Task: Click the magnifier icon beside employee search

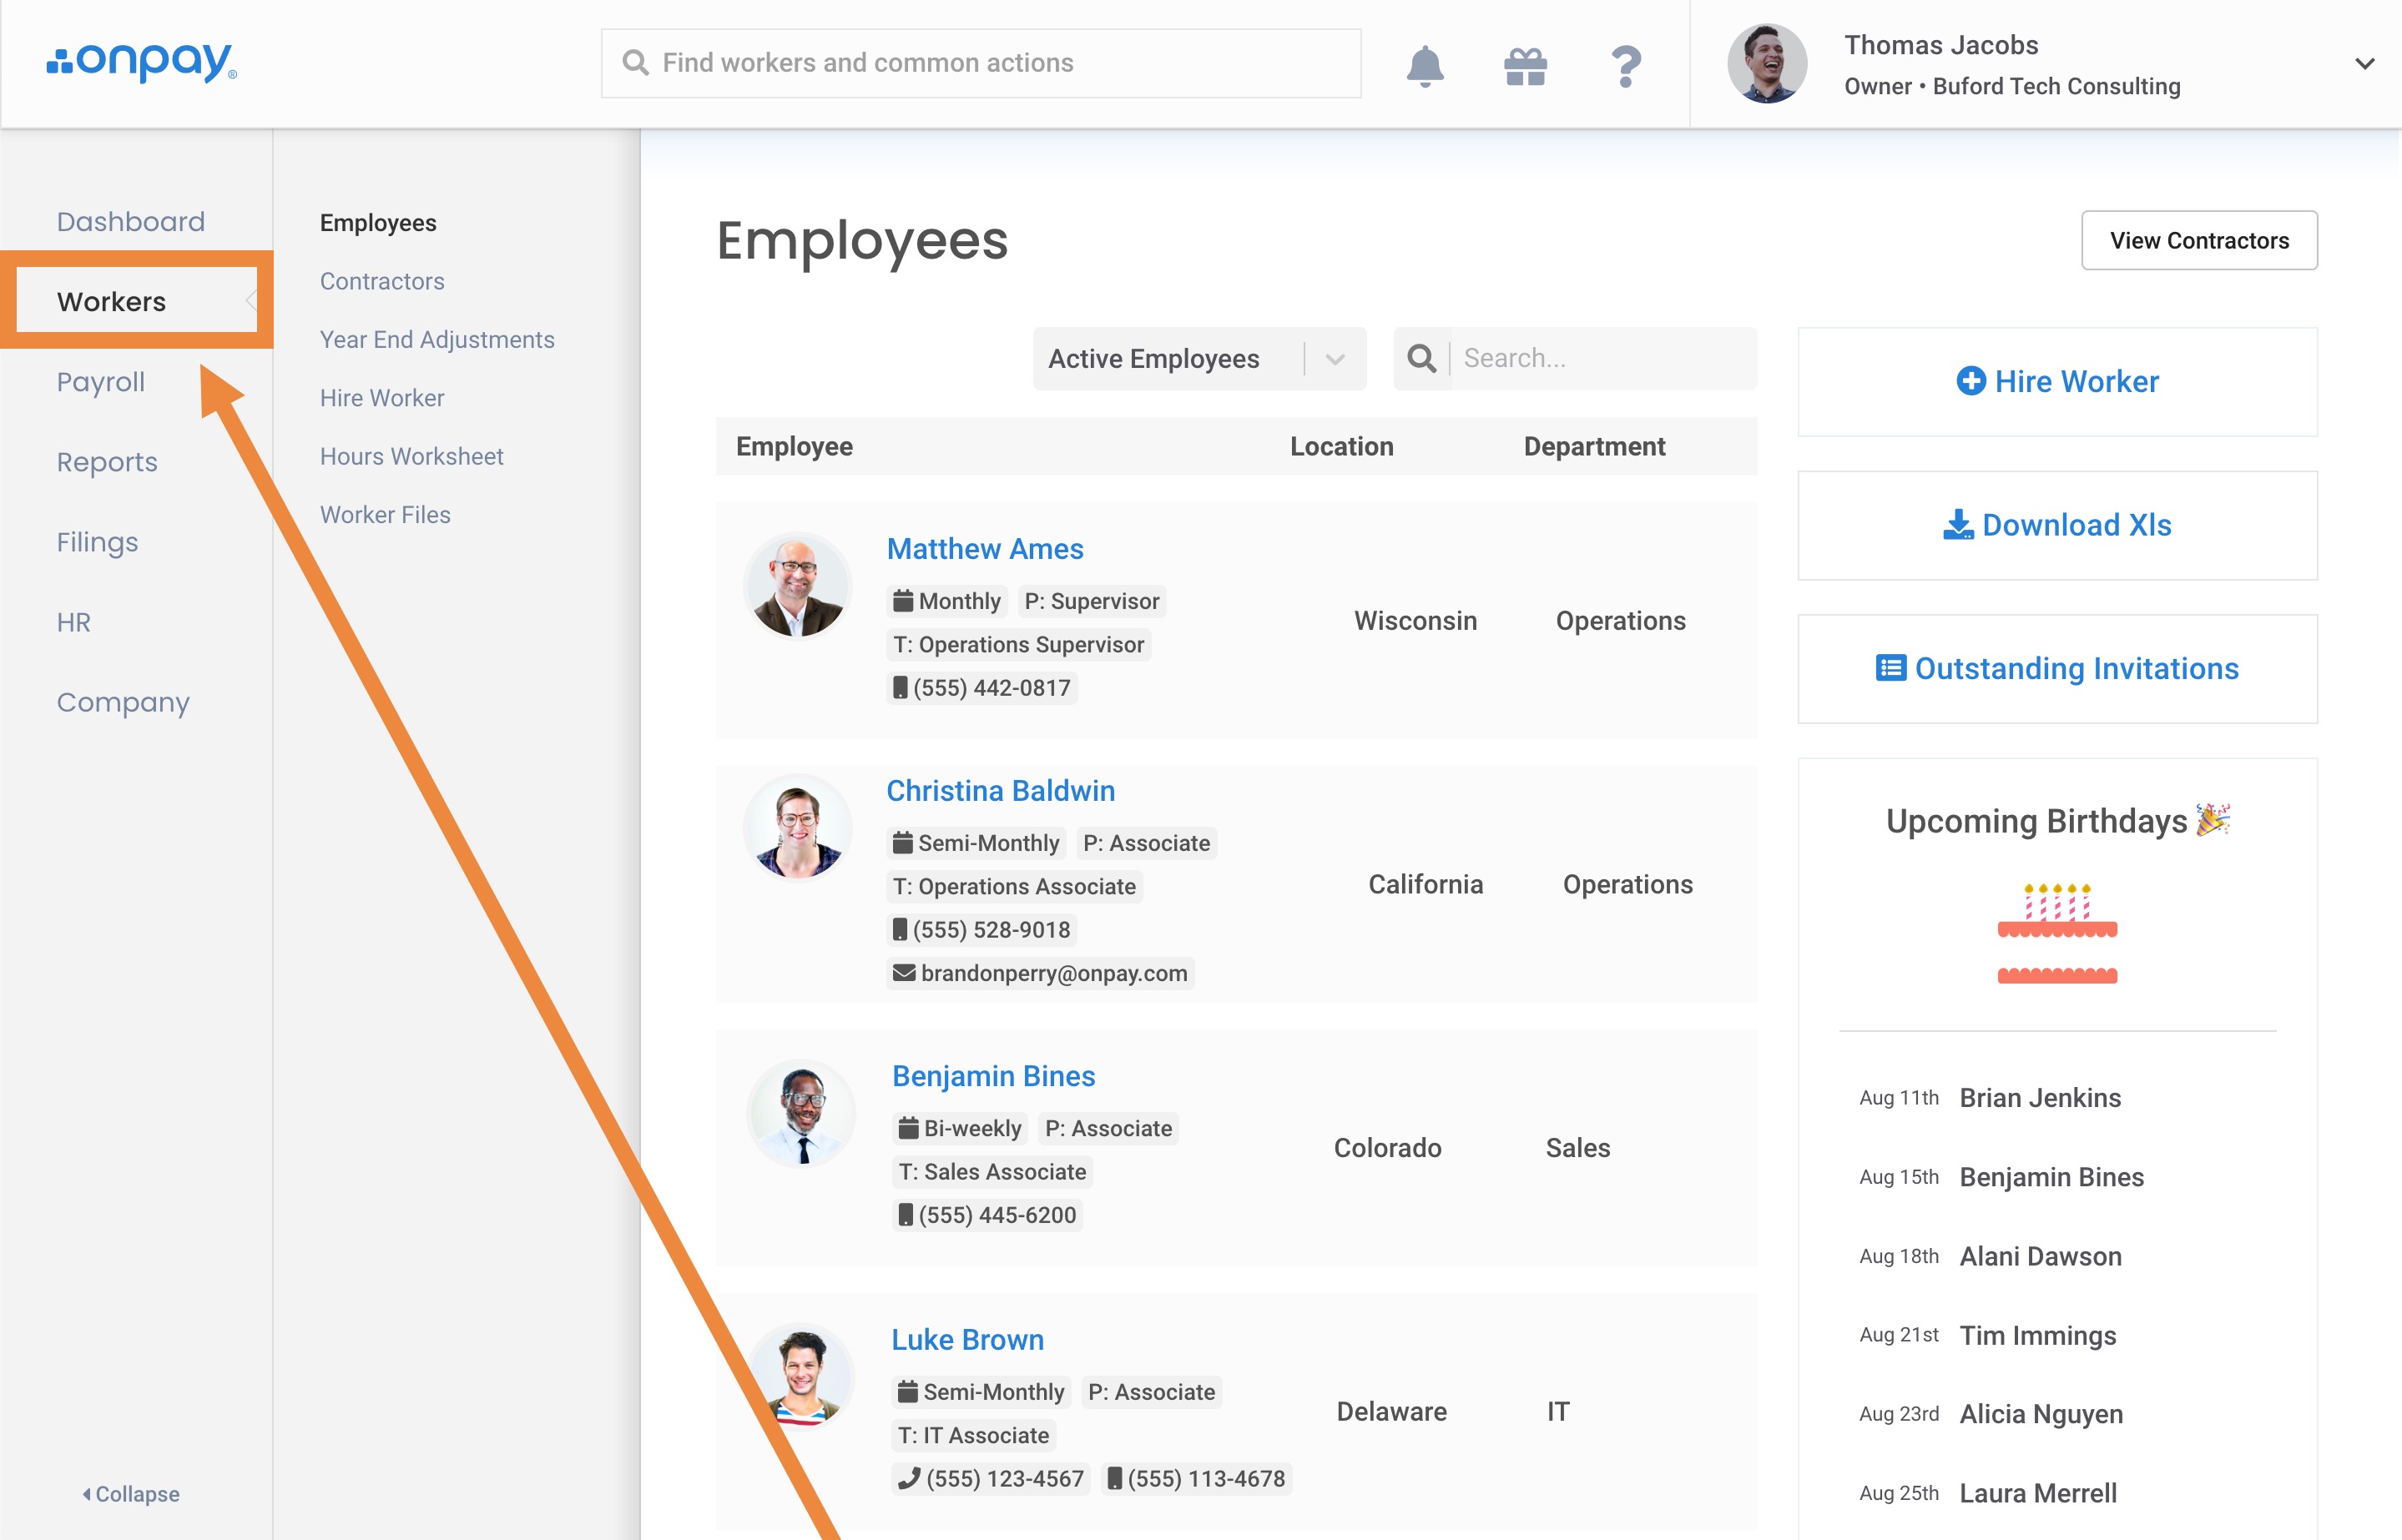Action: click(1421, 358)
